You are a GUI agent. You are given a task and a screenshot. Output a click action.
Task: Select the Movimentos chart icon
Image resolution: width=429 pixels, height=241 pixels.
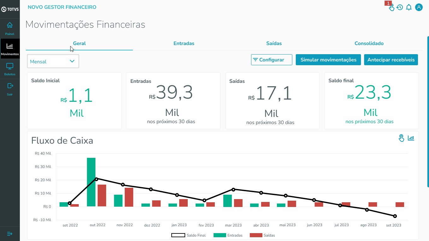(10, 46)
